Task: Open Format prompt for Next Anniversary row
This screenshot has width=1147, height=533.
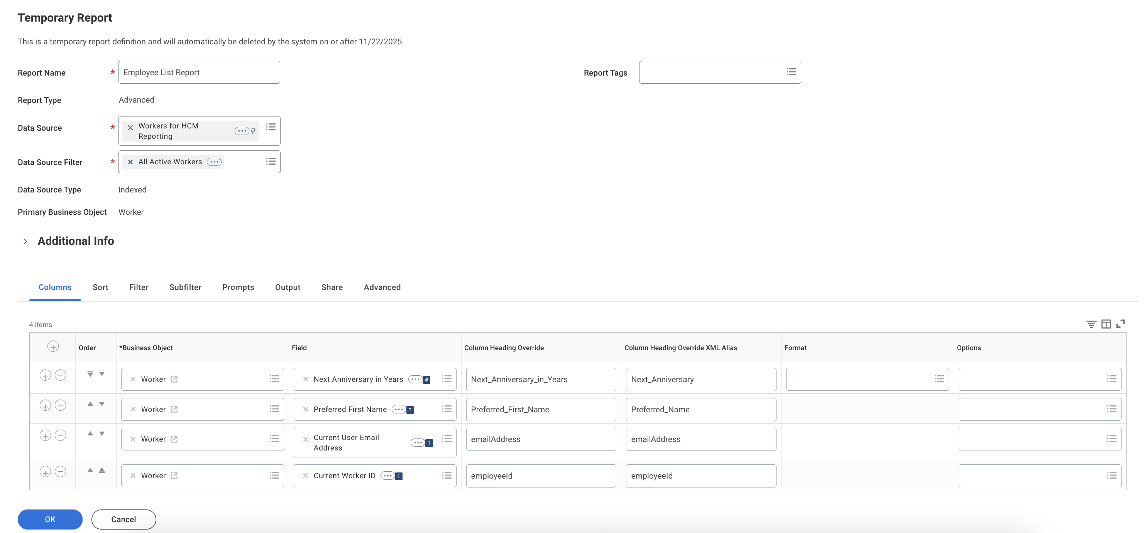Action: [x=939, y=379]
